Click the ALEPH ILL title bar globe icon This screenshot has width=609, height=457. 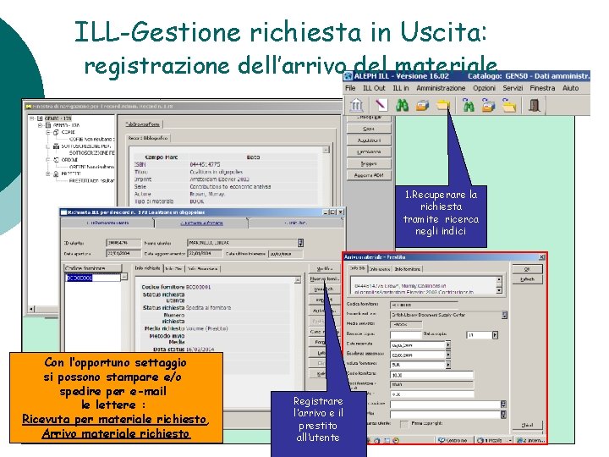click(348, 76)
